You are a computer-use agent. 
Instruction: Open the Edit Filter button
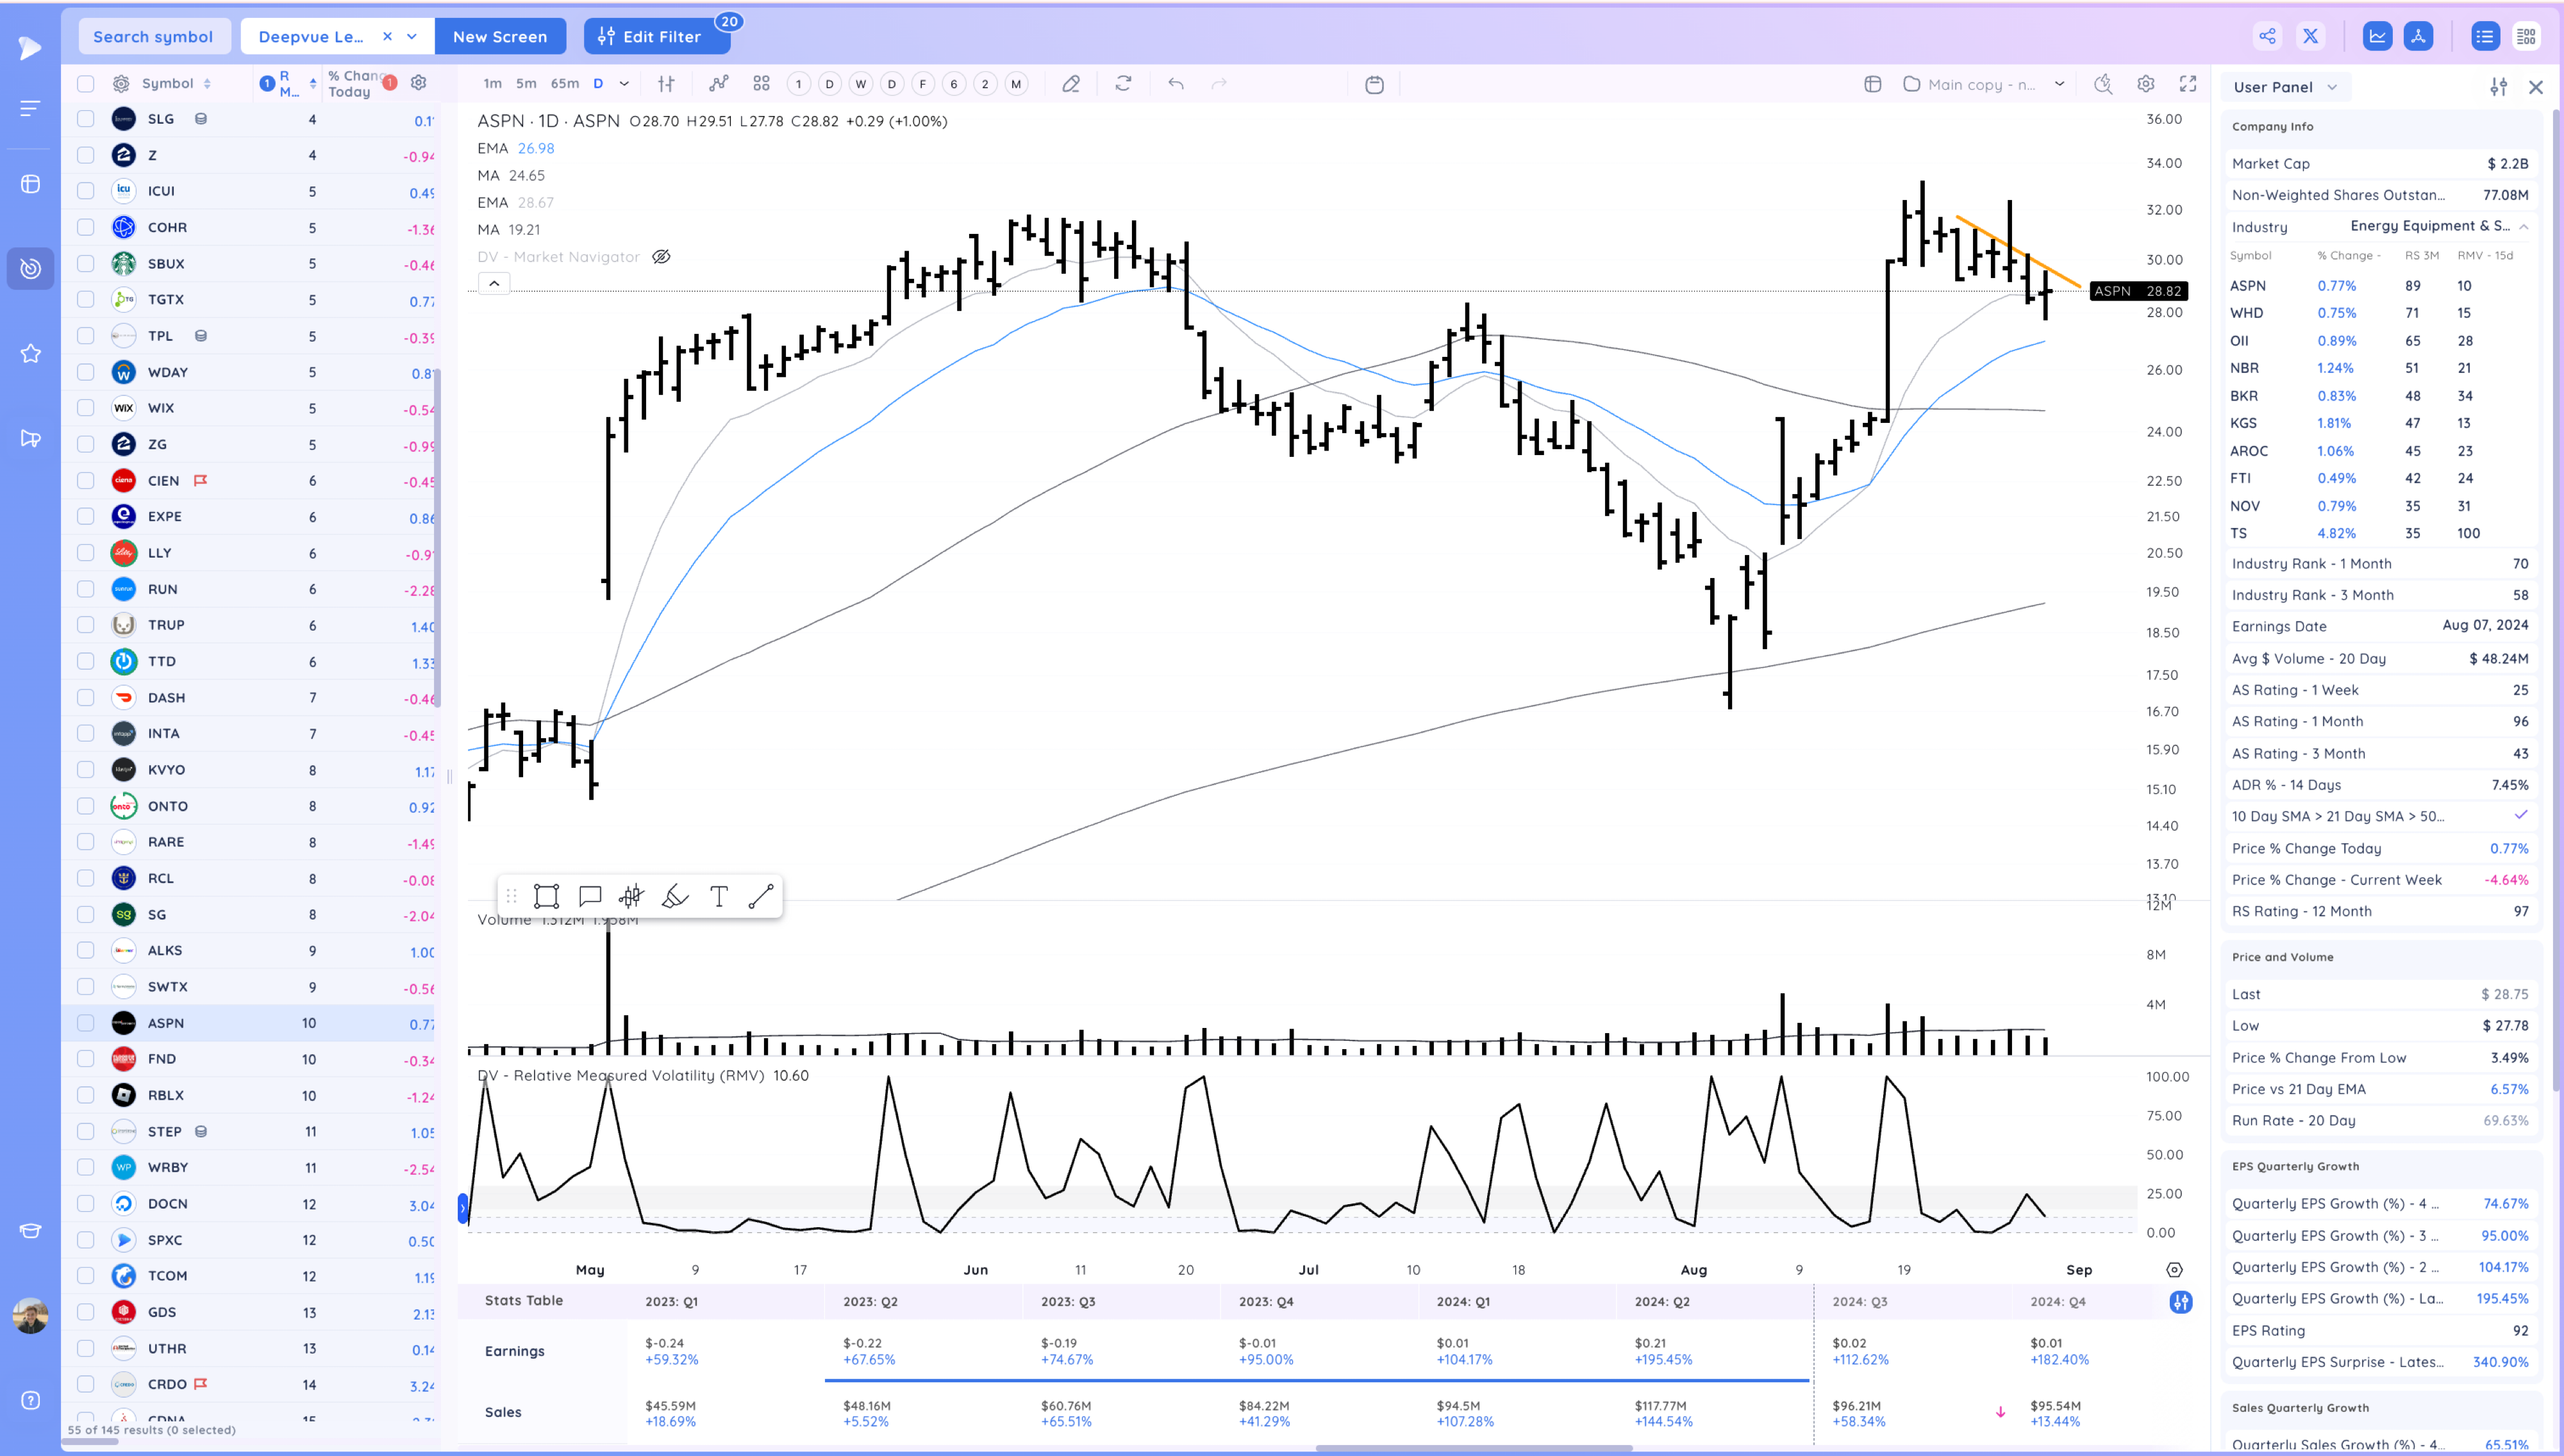tap(650, 37)
